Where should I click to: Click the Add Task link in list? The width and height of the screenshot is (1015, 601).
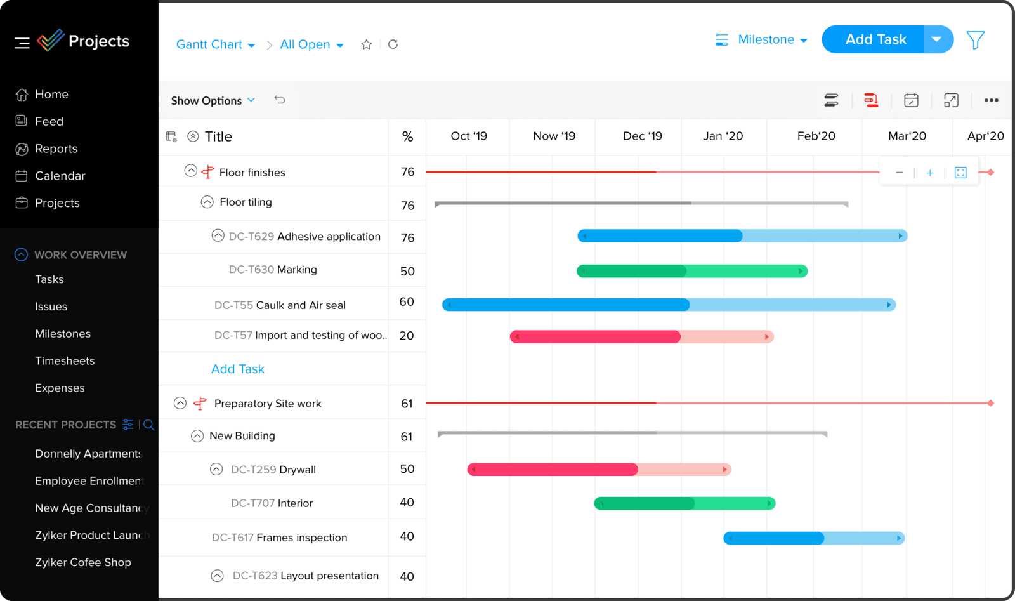(238, 369)
